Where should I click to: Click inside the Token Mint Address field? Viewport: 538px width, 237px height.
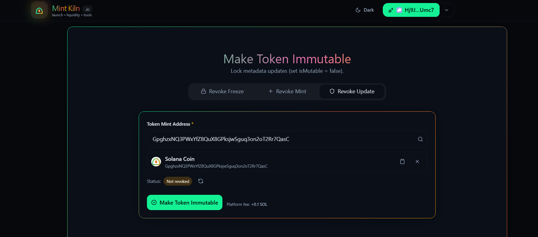[275, 139]
